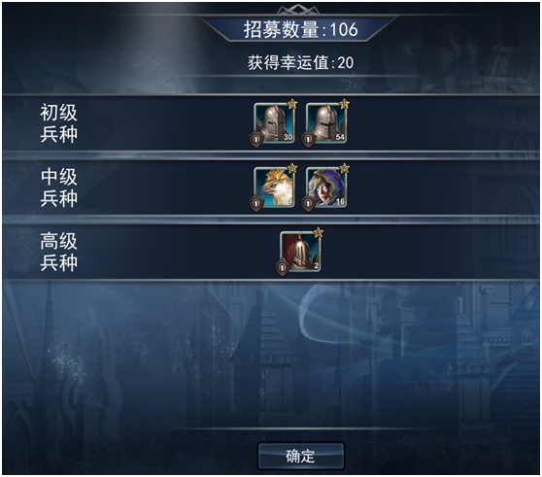Select the hooded mage girl unit icon
The height and width of the screenshot is (477, 542).
coord(326,187)
